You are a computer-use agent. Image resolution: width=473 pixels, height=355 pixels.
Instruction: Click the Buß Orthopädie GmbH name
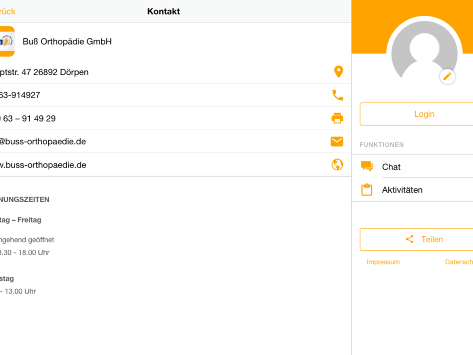tap(67, 41)
